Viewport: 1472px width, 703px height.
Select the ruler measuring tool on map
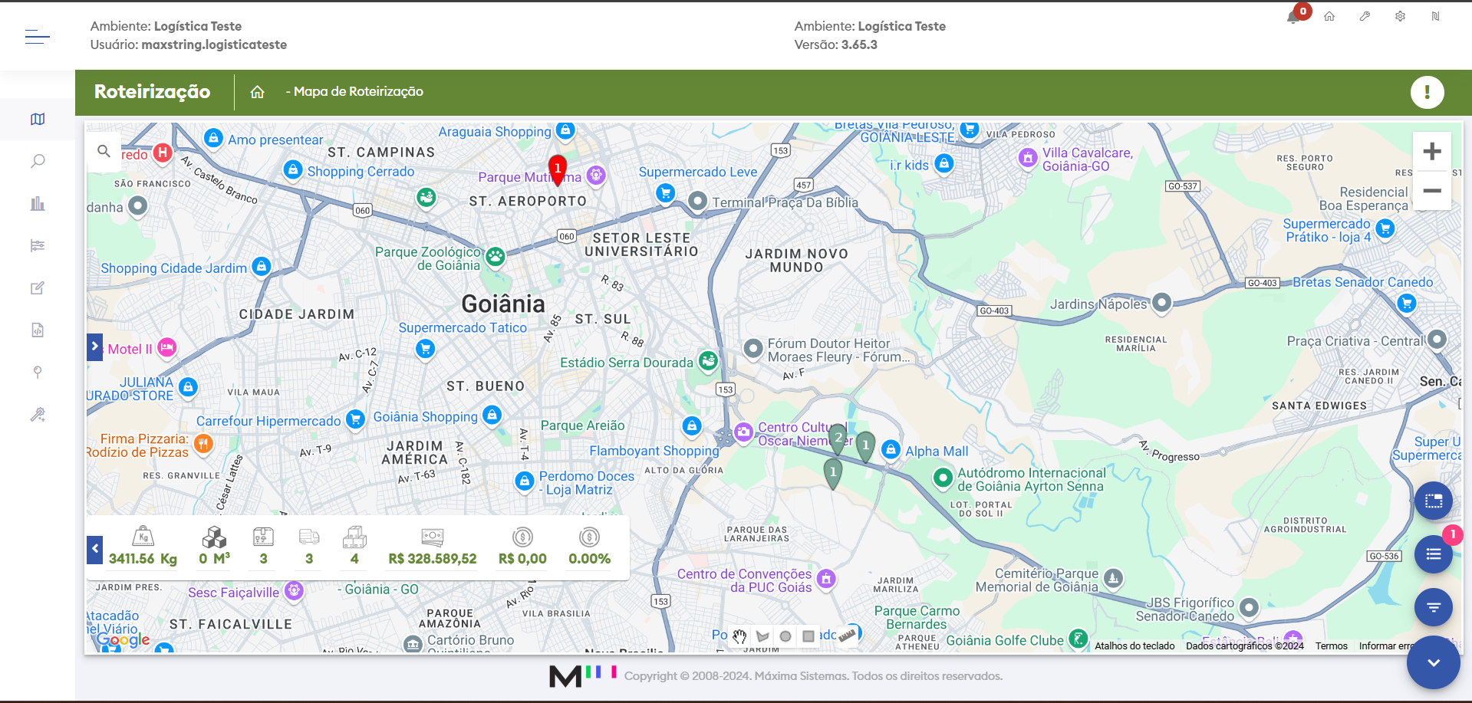point(847,636)
